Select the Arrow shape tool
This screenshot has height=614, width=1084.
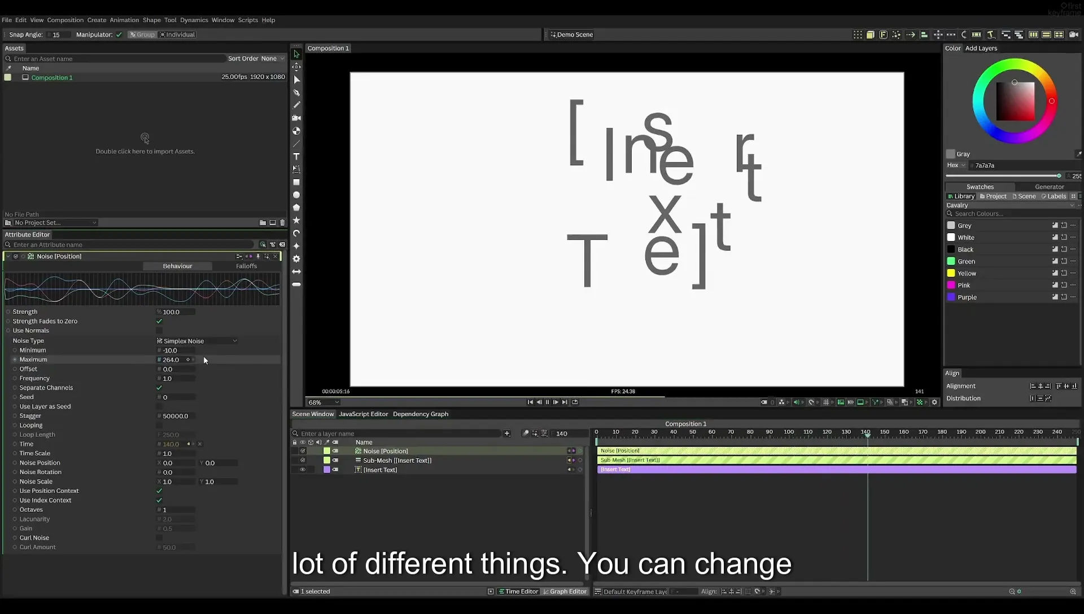(x=296, y=271)
